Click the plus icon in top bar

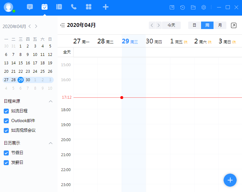pyautogui.click(x=106, y=7)
